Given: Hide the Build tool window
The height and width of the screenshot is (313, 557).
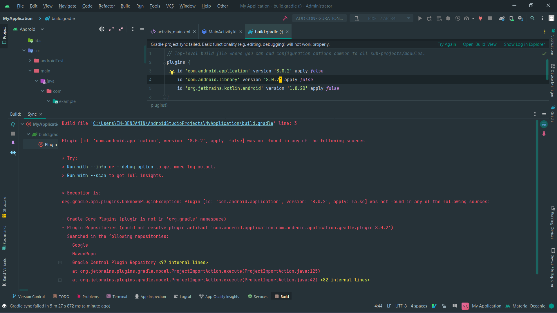Looking at the screenshot, I should coord(544,114).
